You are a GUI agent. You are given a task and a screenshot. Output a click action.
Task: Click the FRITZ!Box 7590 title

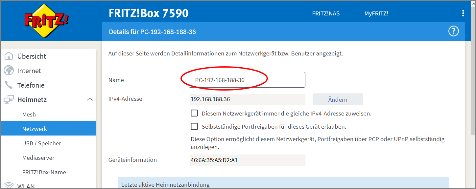[149, 13]
